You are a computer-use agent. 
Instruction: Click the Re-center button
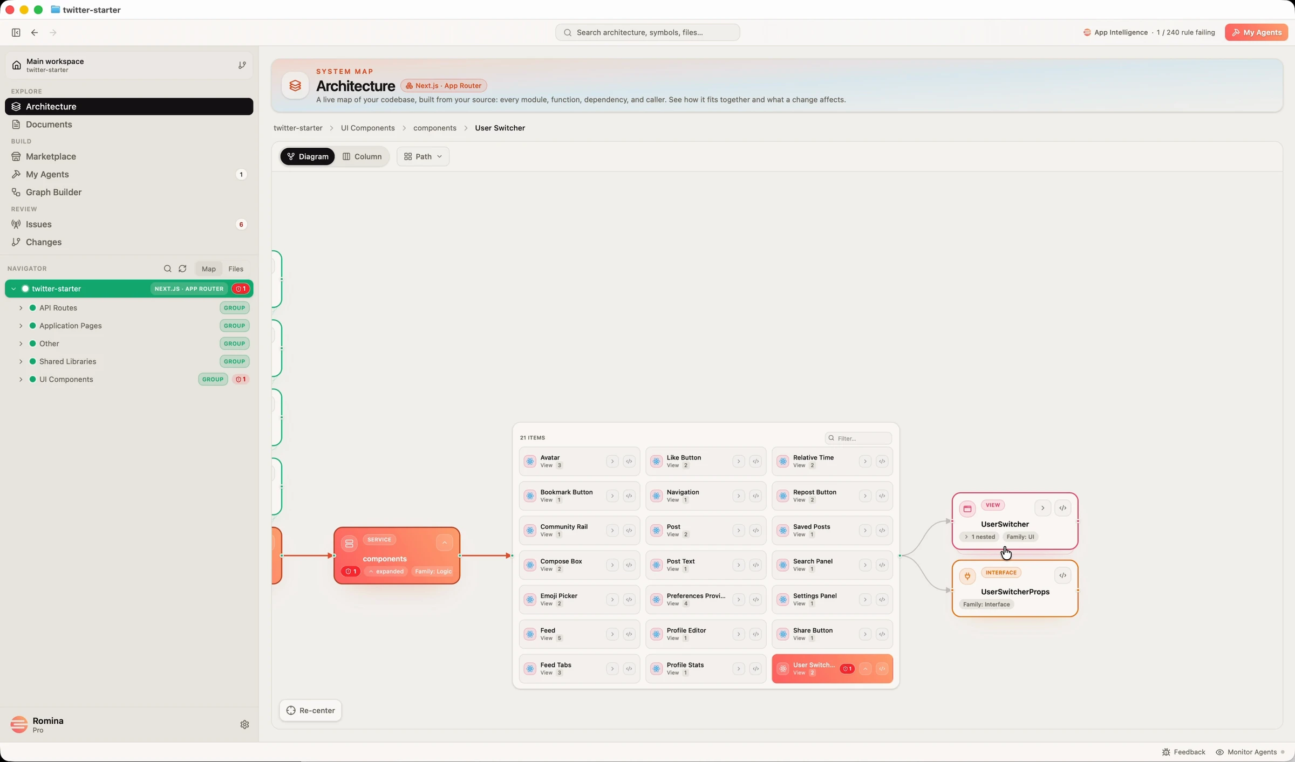(x=310, y=710)
